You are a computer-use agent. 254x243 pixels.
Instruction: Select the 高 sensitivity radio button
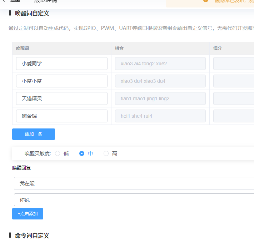point(106,153)
